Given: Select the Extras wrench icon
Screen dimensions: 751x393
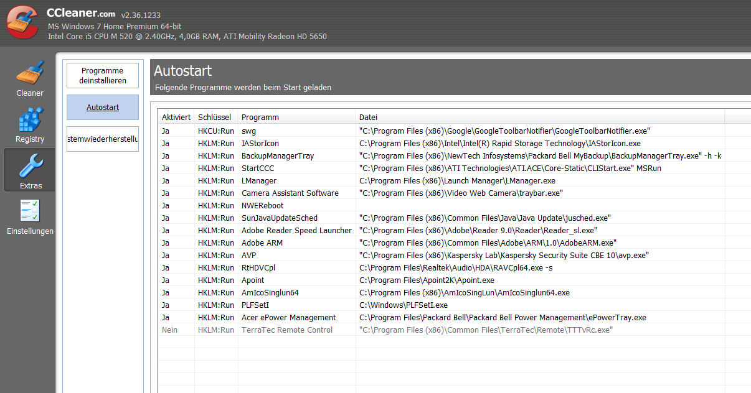Looking at the screenshot, I should [30, 165].
